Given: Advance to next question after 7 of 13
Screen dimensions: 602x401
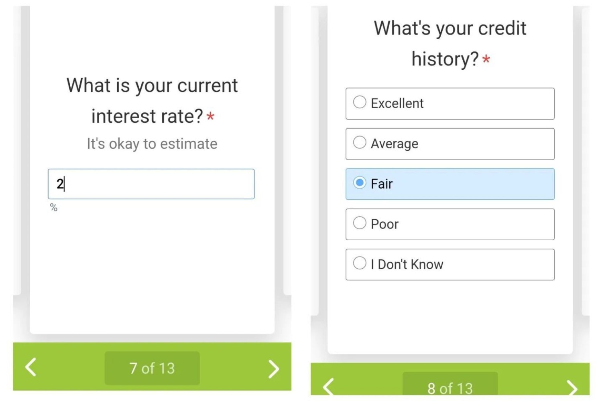Looking at the screenshot, I should (273, 369).
